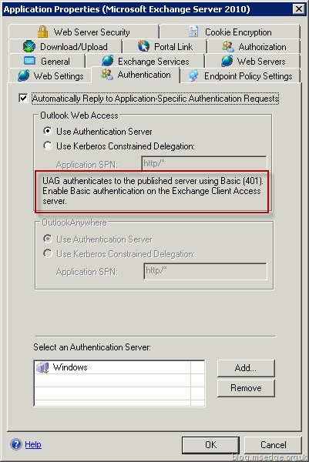This screenshot has width=309, height=462.
Task: Click the UAG Basic (401) authentication note
Action: (153, 191)
